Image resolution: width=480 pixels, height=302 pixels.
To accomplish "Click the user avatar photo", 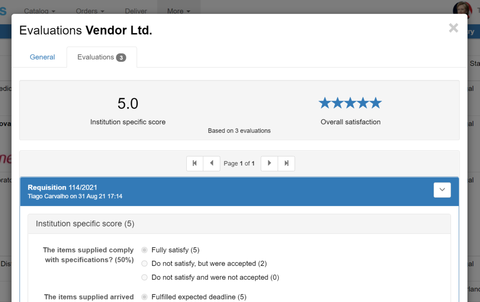I will 462,10.
